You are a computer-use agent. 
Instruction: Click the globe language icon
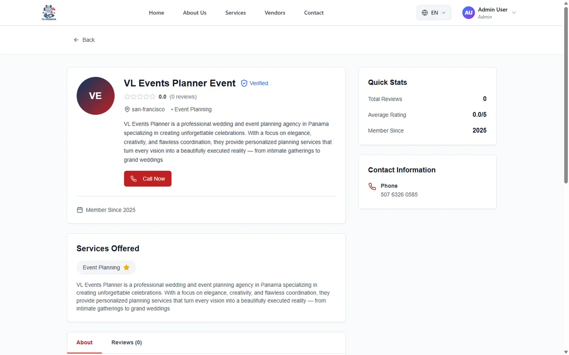pyautogui.click(x=425, y=13)
